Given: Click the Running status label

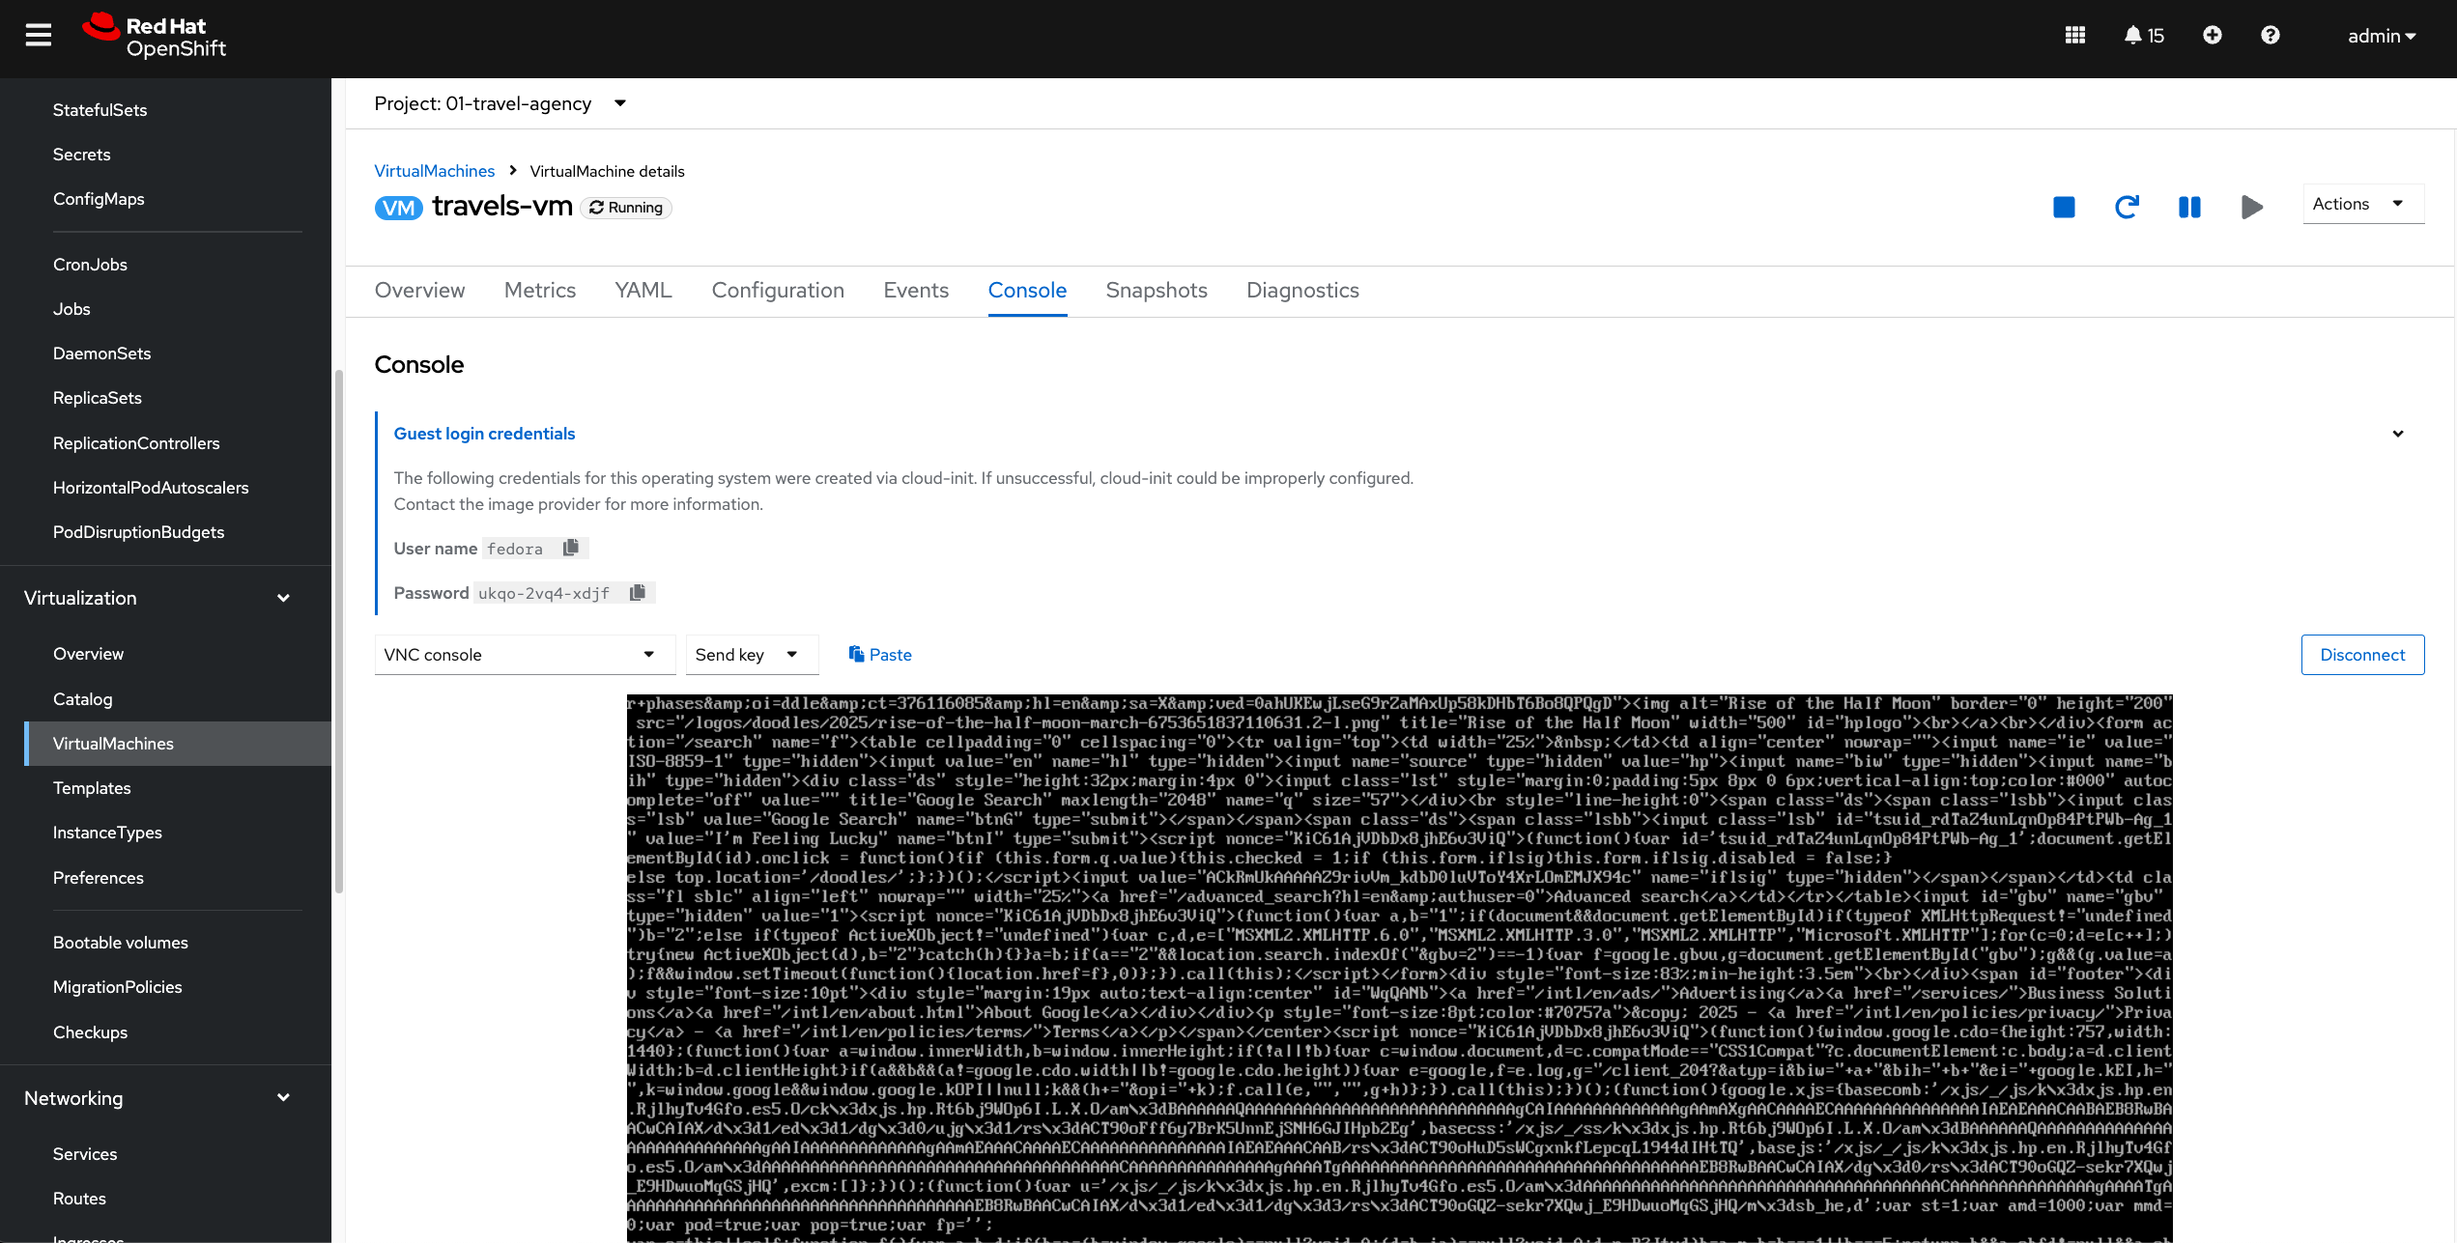Looking at the screenshot, I should coord(626,208).
